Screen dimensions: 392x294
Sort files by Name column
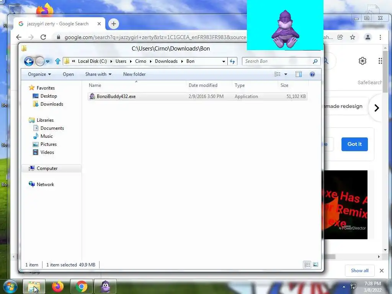tap(136, 85)
